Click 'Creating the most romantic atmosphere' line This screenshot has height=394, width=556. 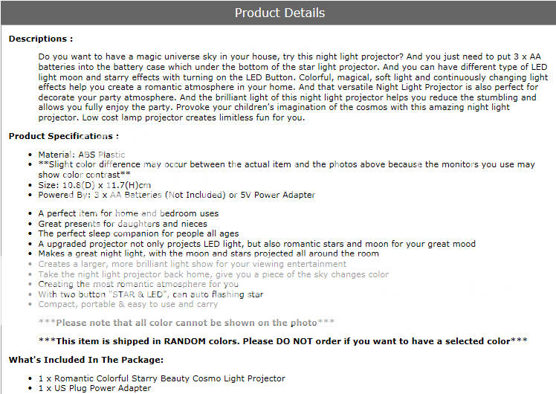tap(138, 284)
